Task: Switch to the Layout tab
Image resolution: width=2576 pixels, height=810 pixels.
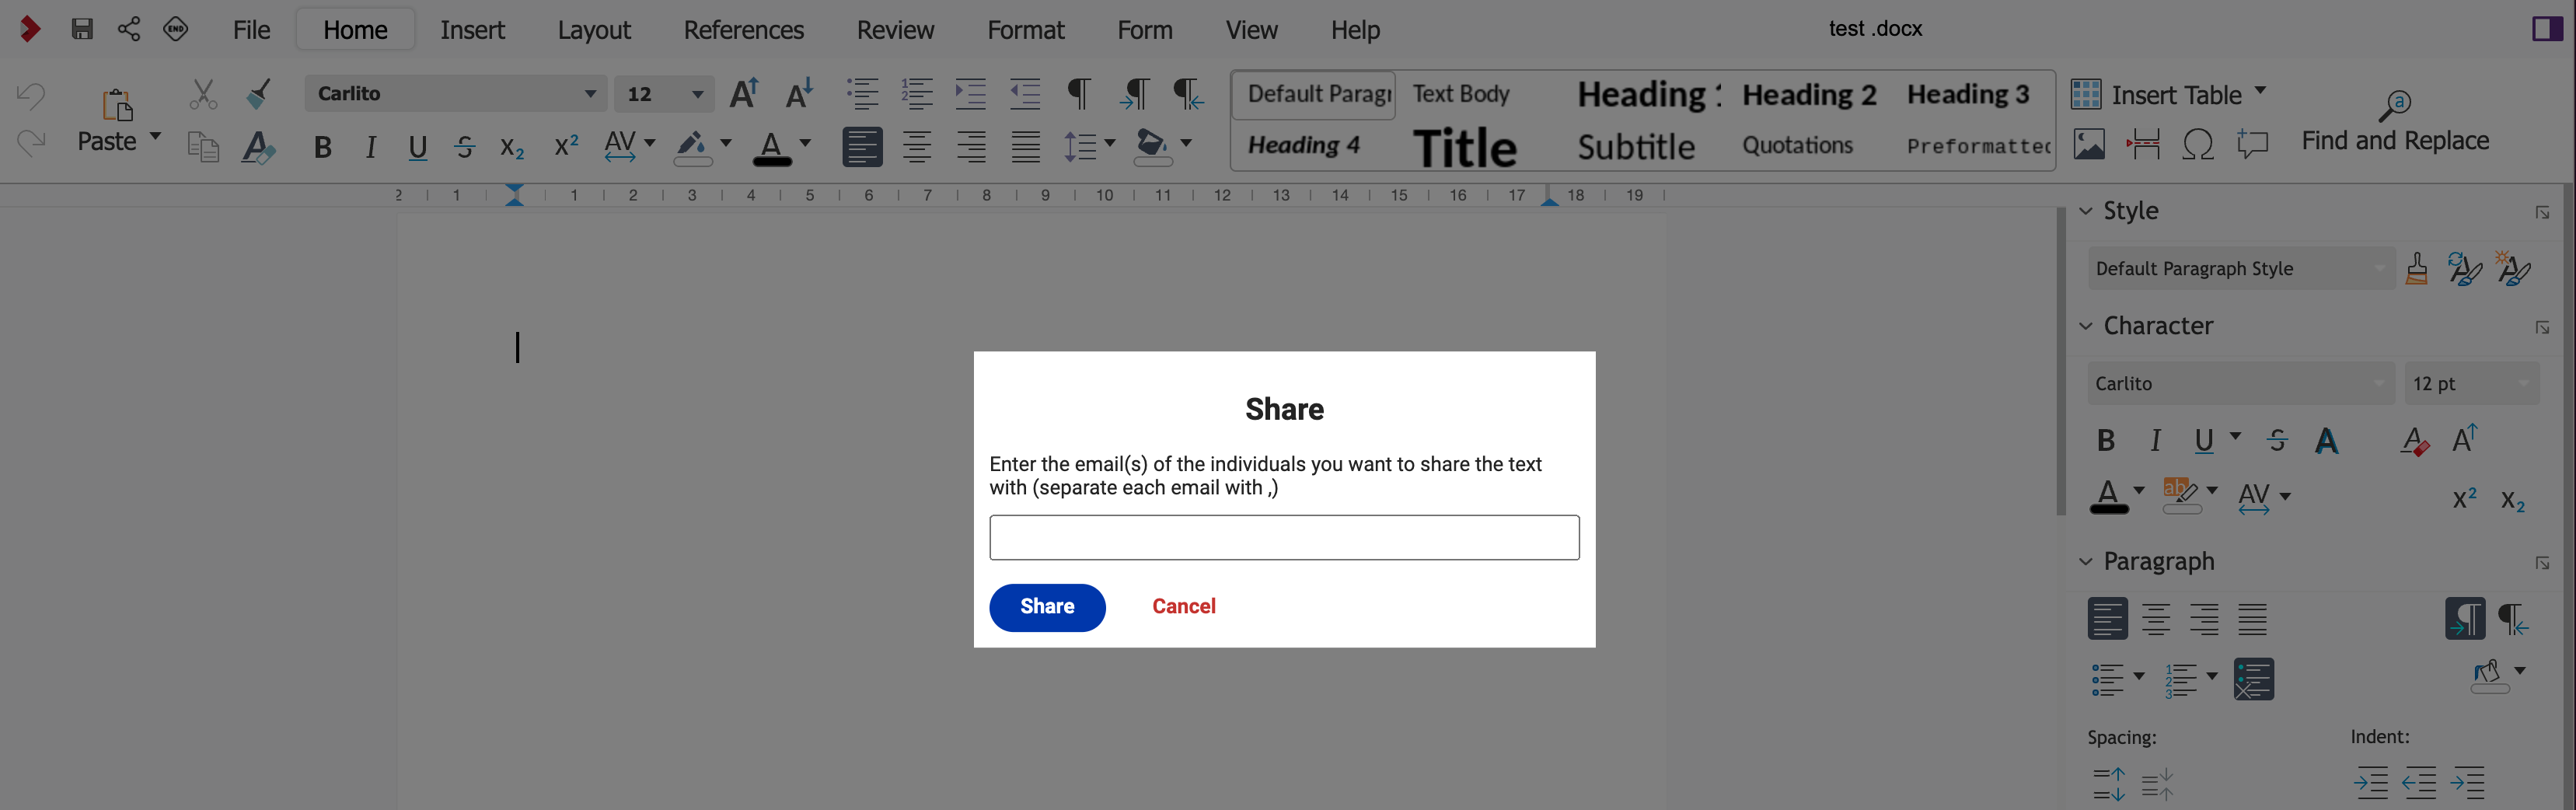Action: pos(594,30)
